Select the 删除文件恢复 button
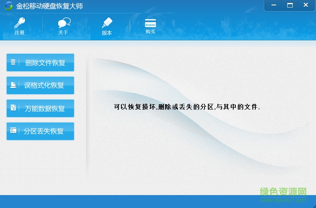Image resolution: width=316 pixels, height=208 pixels. click(x=40, y=63)
